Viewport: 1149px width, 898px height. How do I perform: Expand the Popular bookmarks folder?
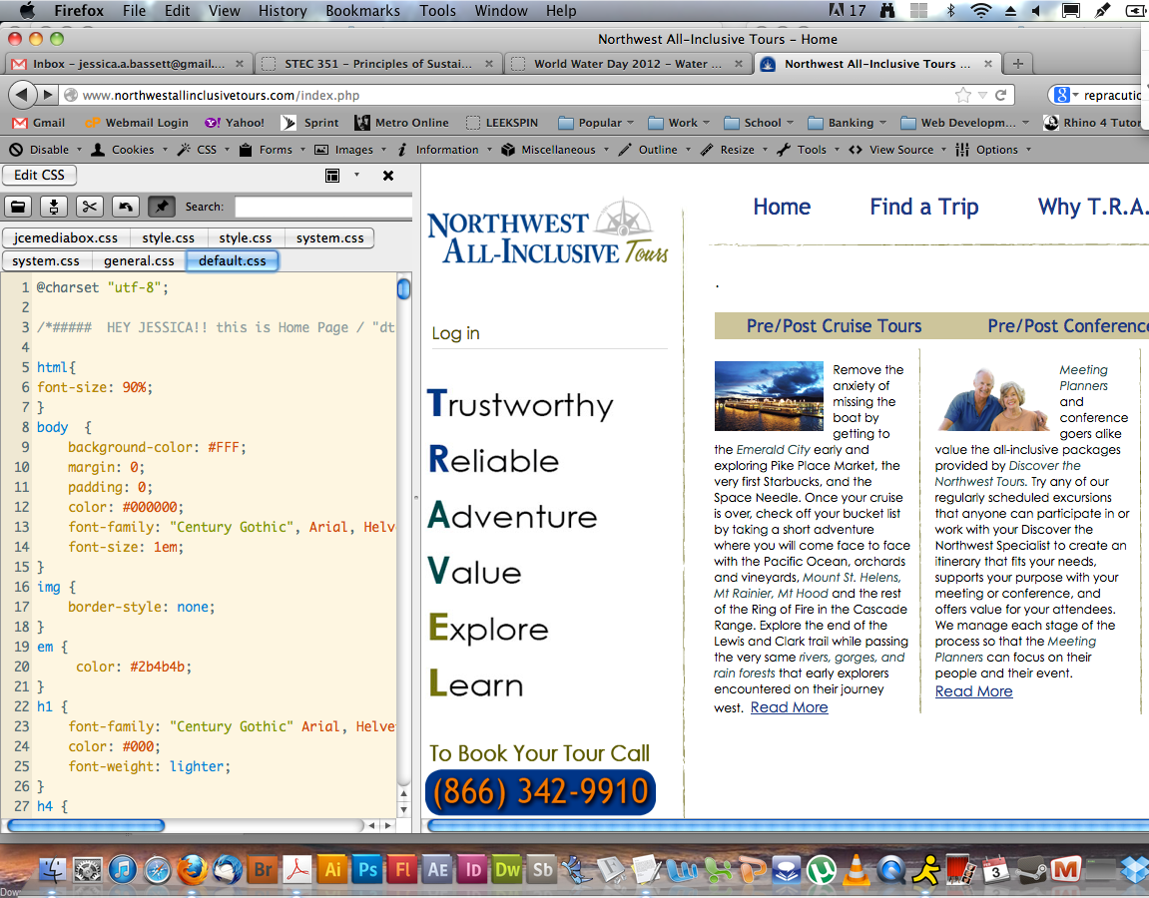click(x=596, y=123)
